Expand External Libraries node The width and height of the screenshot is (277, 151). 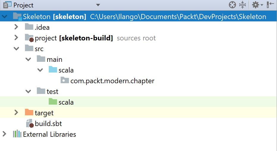[4, 134]
